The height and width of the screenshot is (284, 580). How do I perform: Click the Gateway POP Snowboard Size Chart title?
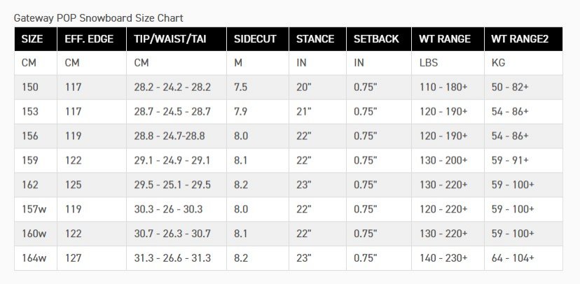[98, 17]
